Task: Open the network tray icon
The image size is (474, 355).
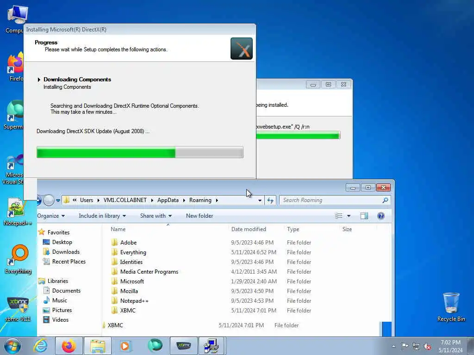Action: click(x=416, y=346)
